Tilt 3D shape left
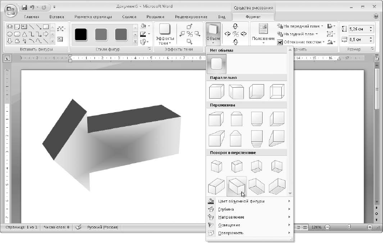 [x=227, y=34]
